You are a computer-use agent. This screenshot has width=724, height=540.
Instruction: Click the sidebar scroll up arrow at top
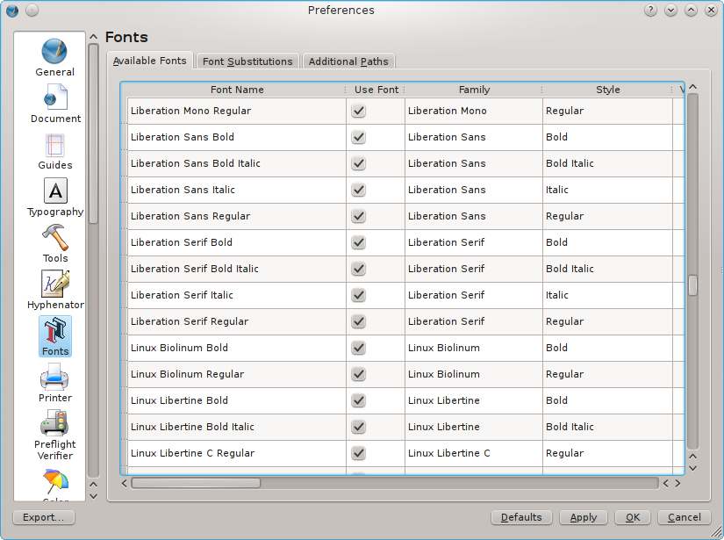click(x=93, y=37)
